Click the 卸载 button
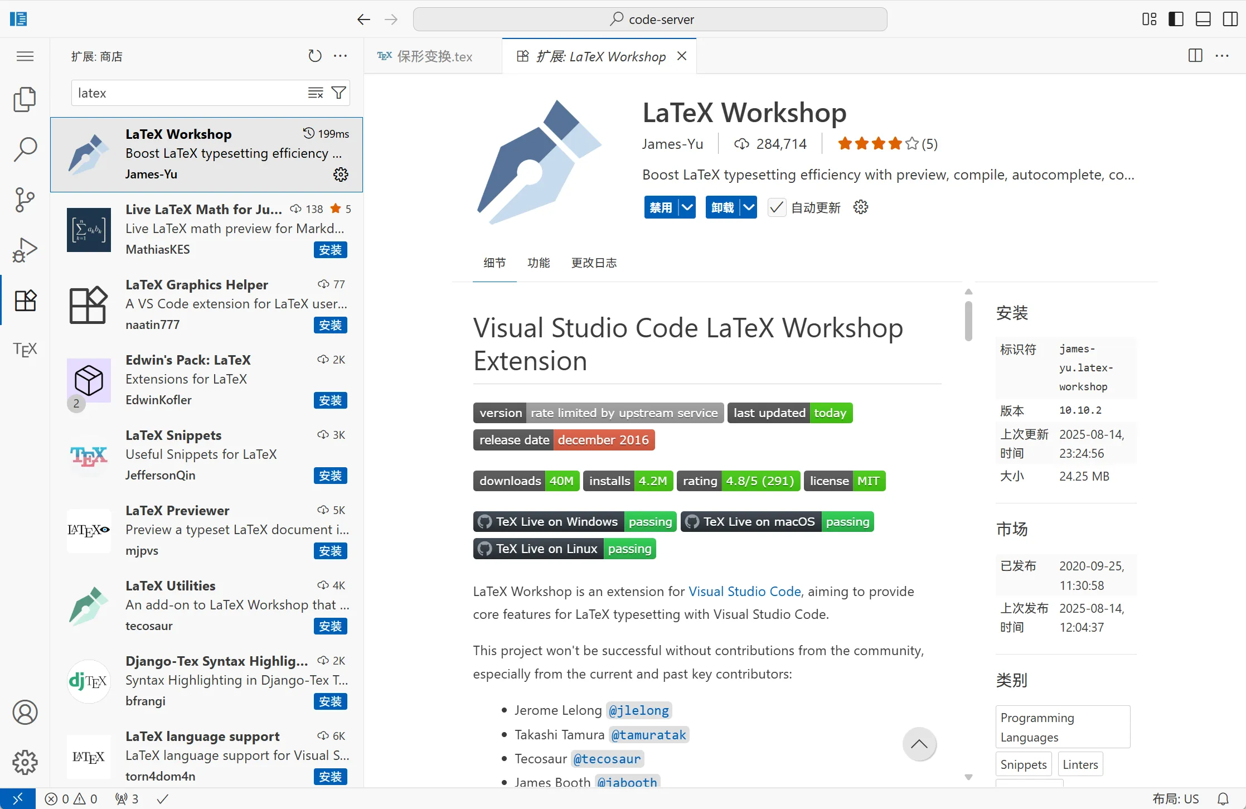 click(723, 207)
